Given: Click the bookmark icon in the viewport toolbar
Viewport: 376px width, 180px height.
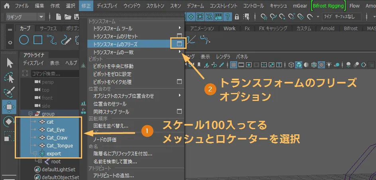Looking at the screenshot, I should tap(199, 64).
